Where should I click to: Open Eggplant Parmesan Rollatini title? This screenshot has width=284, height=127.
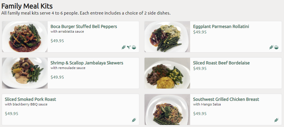(221, 27)
